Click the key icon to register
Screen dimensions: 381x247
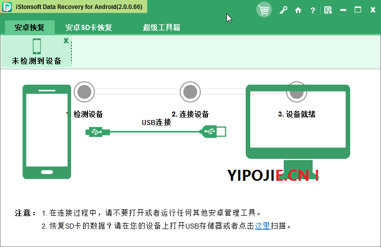[284, 10]
